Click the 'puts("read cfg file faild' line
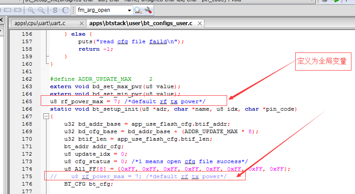The width and height of the screenshot is (355, 194). (131, 41)
